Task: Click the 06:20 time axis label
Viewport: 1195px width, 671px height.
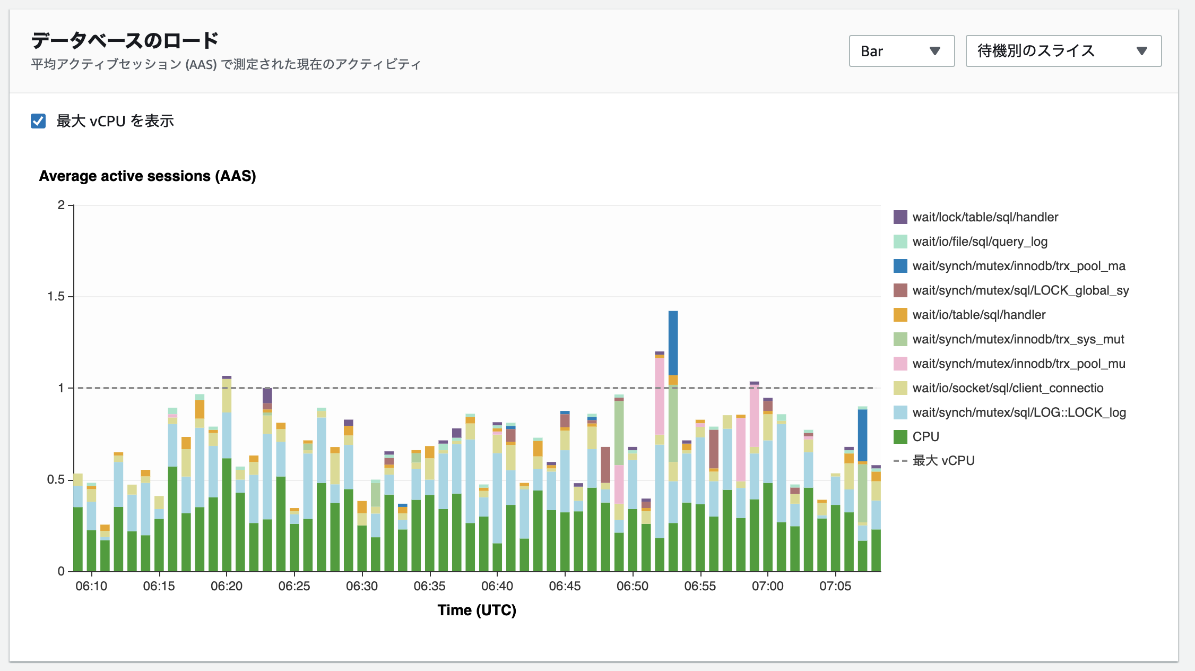Action: click(x=227, y=586)
